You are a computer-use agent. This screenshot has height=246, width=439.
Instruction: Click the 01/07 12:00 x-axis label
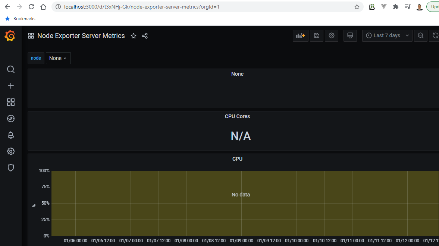point(159,241)
